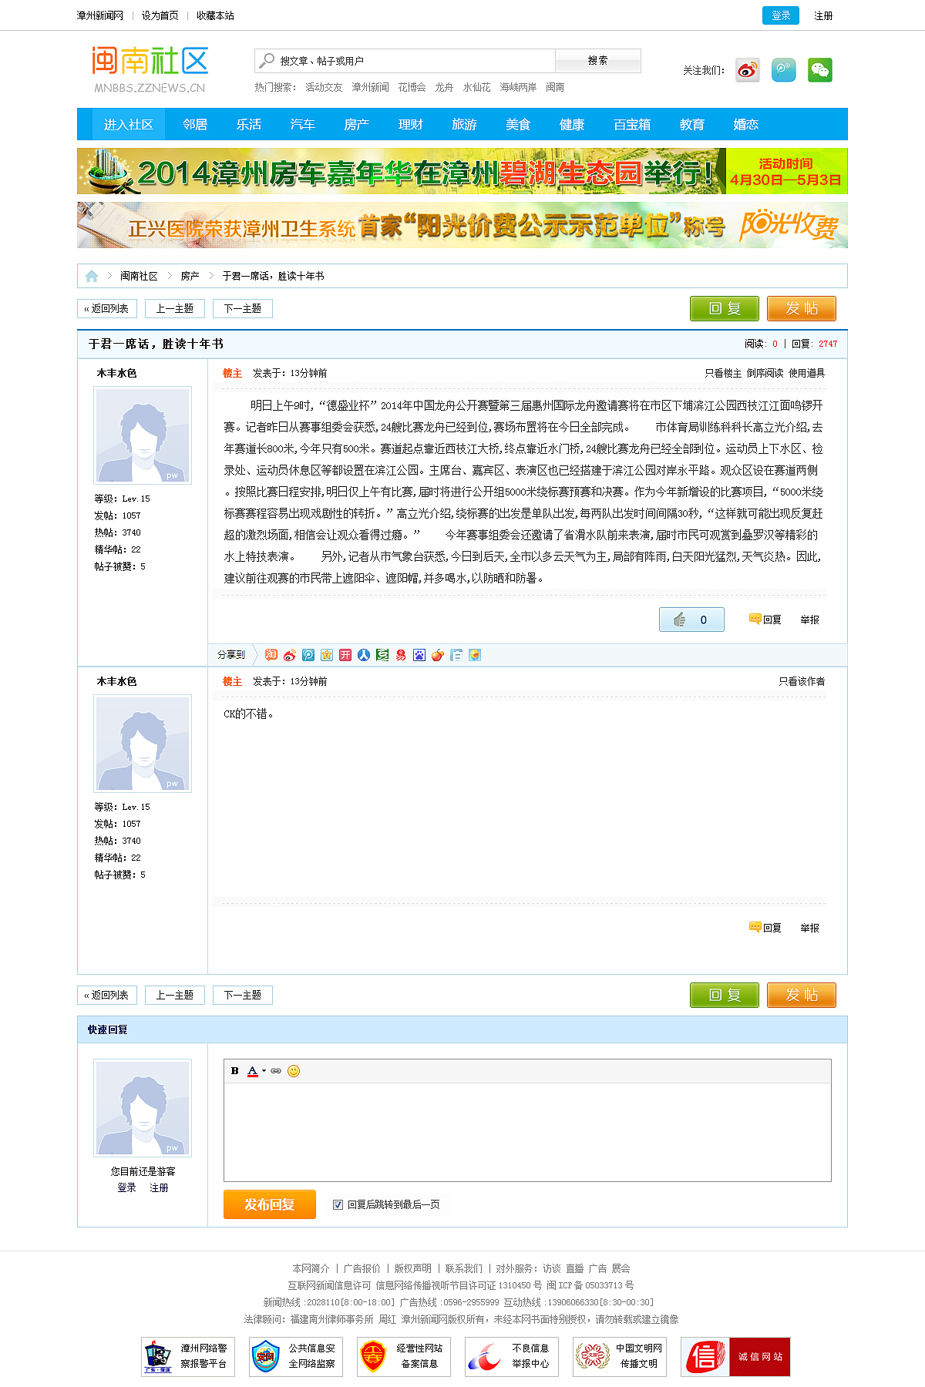Viewport: 925px width, 1387px height.
Task: Share to Qzone star icon
Action: point(327,655)
